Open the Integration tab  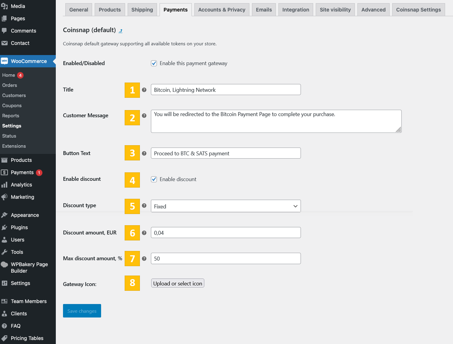coord(296,10)
